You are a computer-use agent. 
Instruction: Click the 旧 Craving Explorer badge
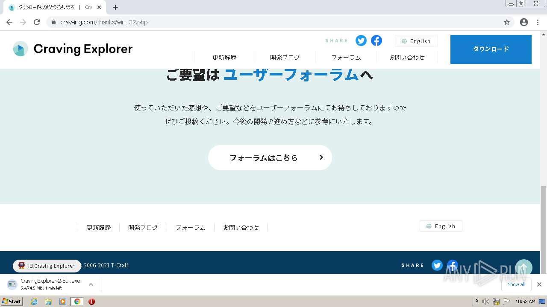(x=47, y=266)
